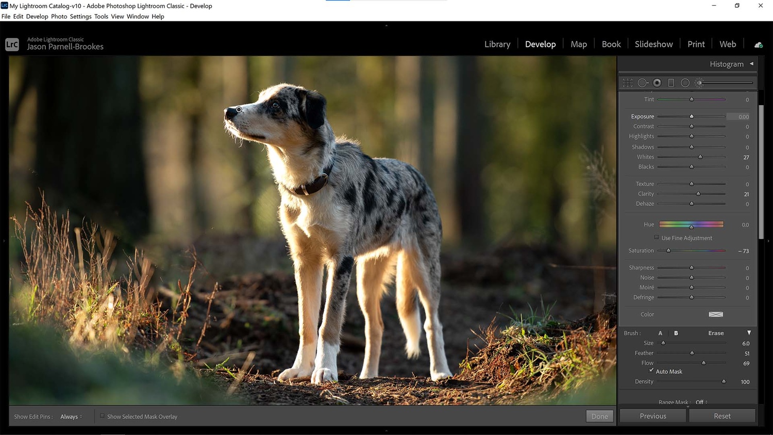Image resolution: width=773 pixels, height=435 pixels.
Task: Switch to the Slideshow module
Action: 653,44
